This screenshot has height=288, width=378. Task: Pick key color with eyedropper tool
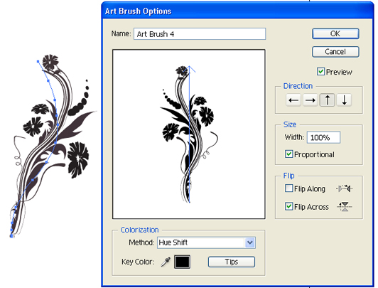tap(166, 262)
